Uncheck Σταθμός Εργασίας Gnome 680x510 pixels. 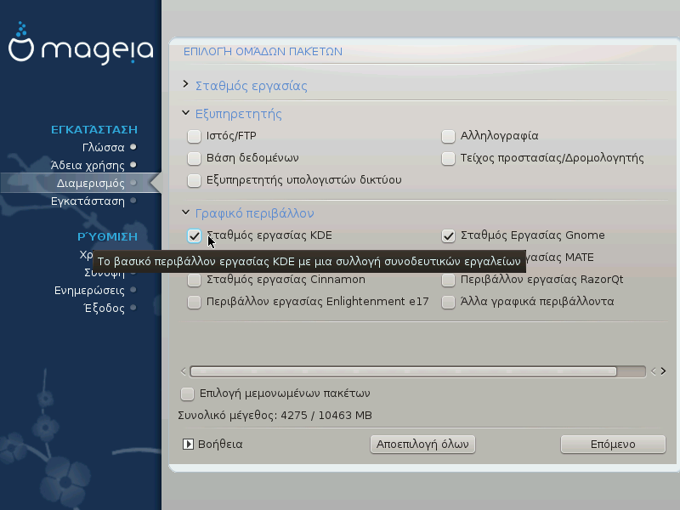448,236
